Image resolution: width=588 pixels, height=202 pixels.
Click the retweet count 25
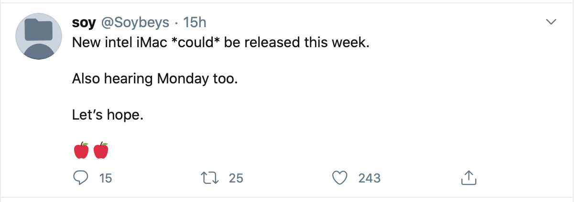(x=236, y=178)
